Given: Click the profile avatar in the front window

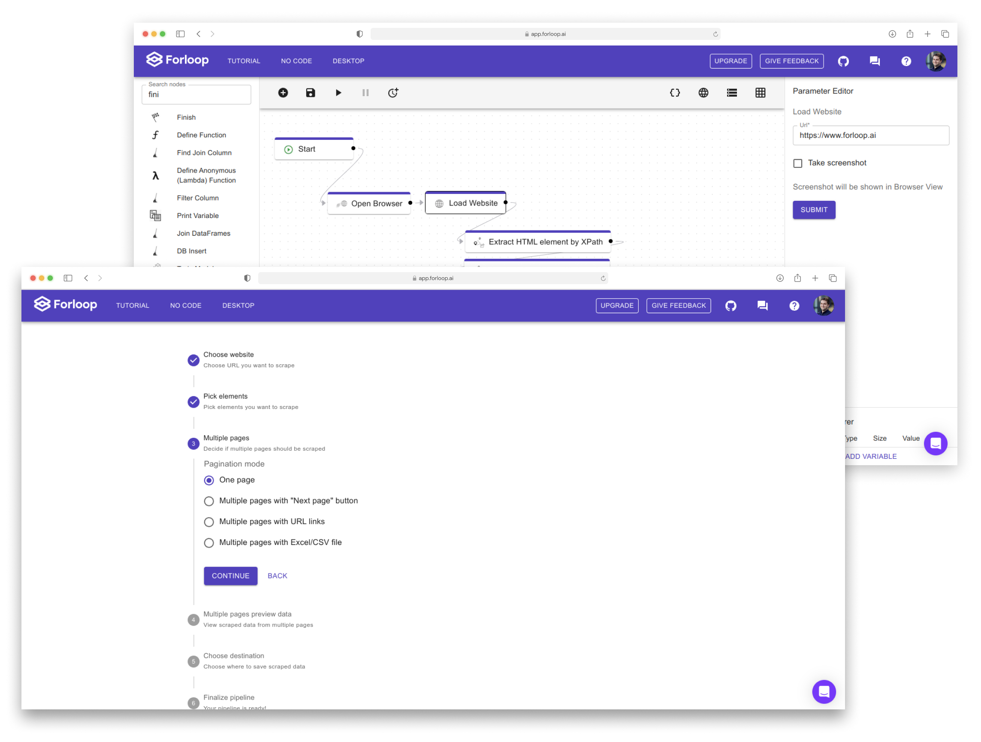Looking at the screenshot, I should click(824, 306).
